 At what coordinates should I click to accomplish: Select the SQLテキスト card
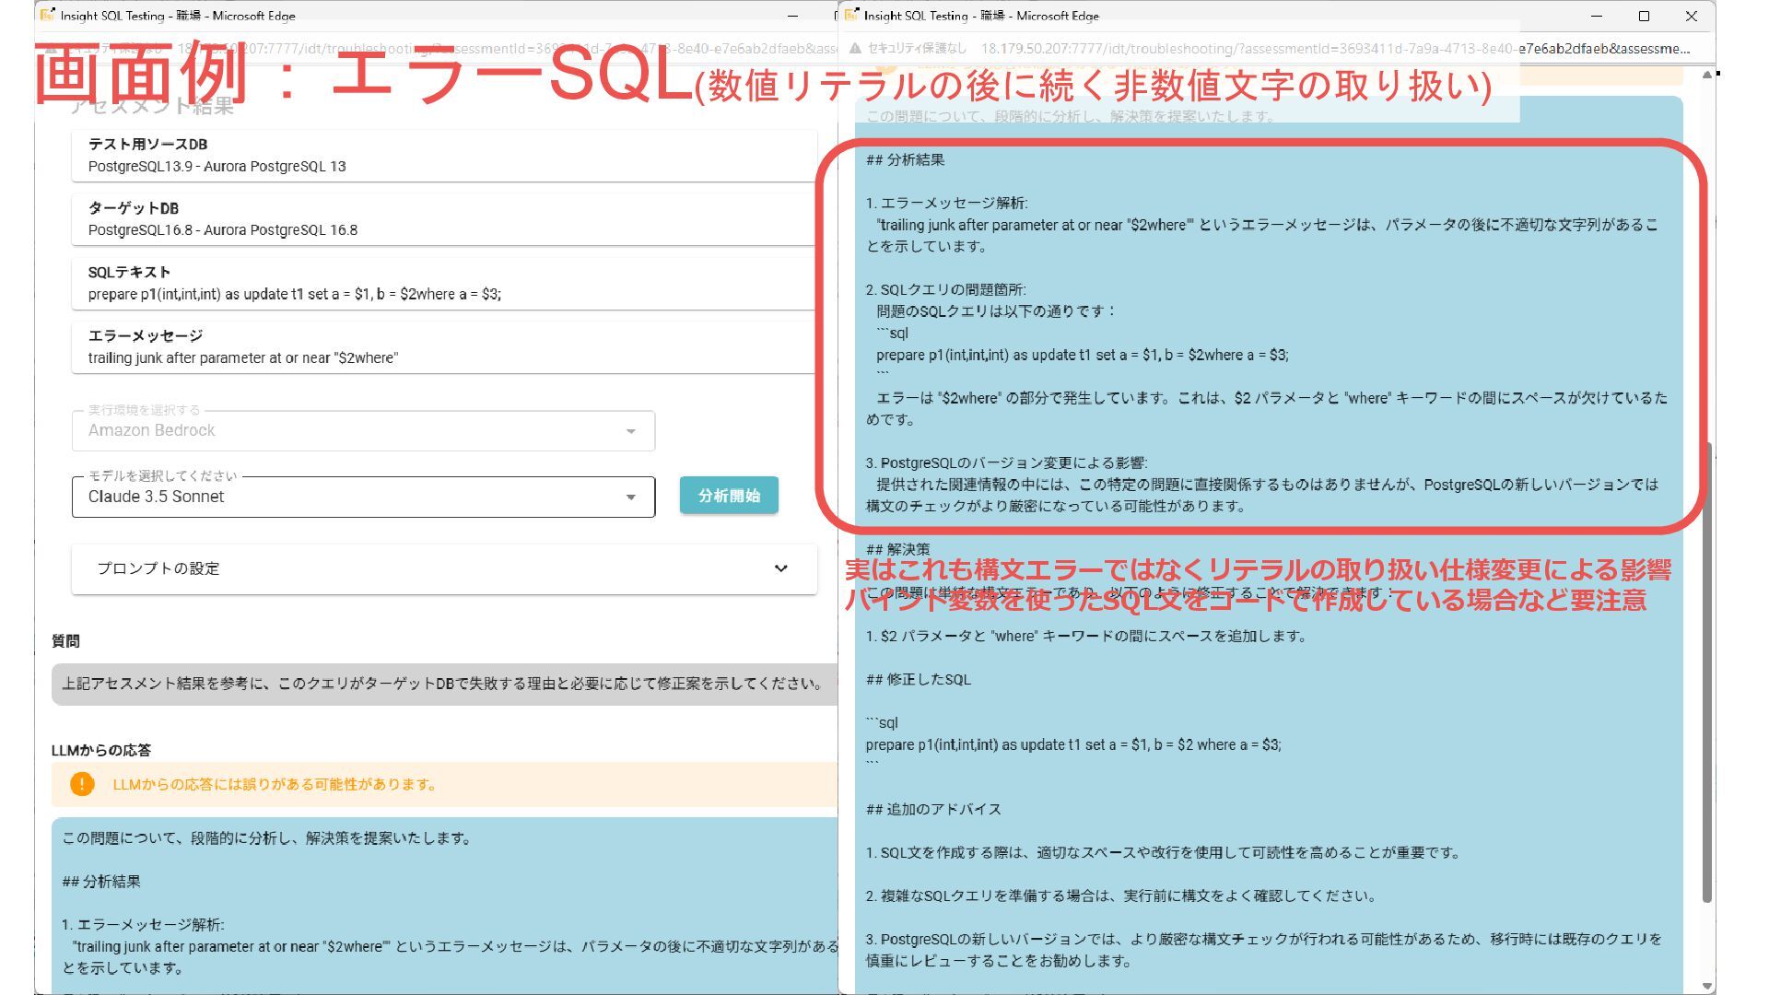[x=442, y=283]
